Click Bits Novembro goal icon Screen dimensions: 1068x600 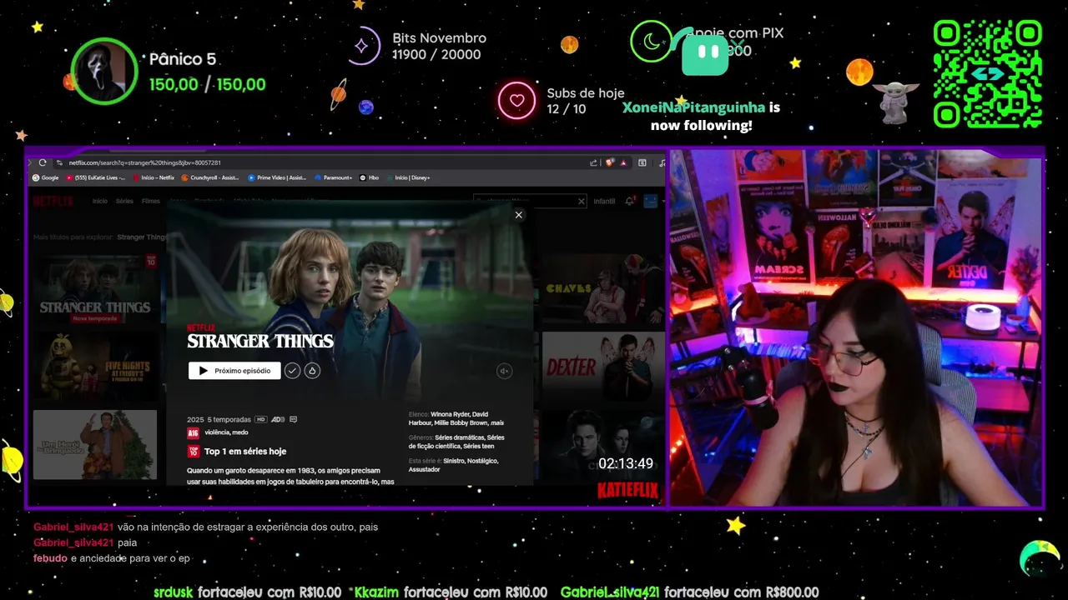pos(362,46)
